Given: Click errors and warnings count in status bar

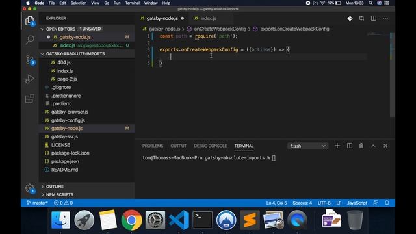Looking at the screenshot, I should 64,203.
